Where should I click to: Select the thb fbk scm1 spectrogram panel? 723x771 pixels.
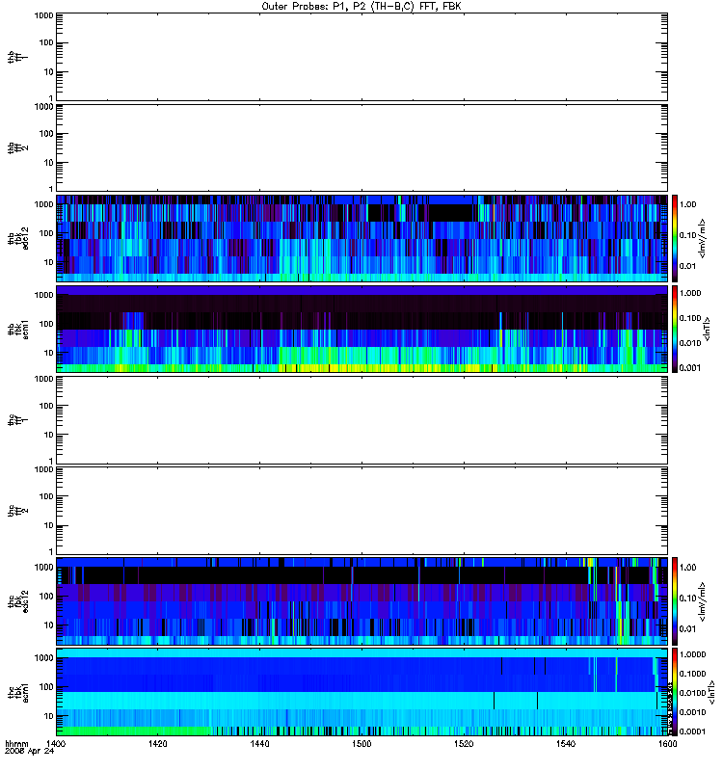point(362,329)
